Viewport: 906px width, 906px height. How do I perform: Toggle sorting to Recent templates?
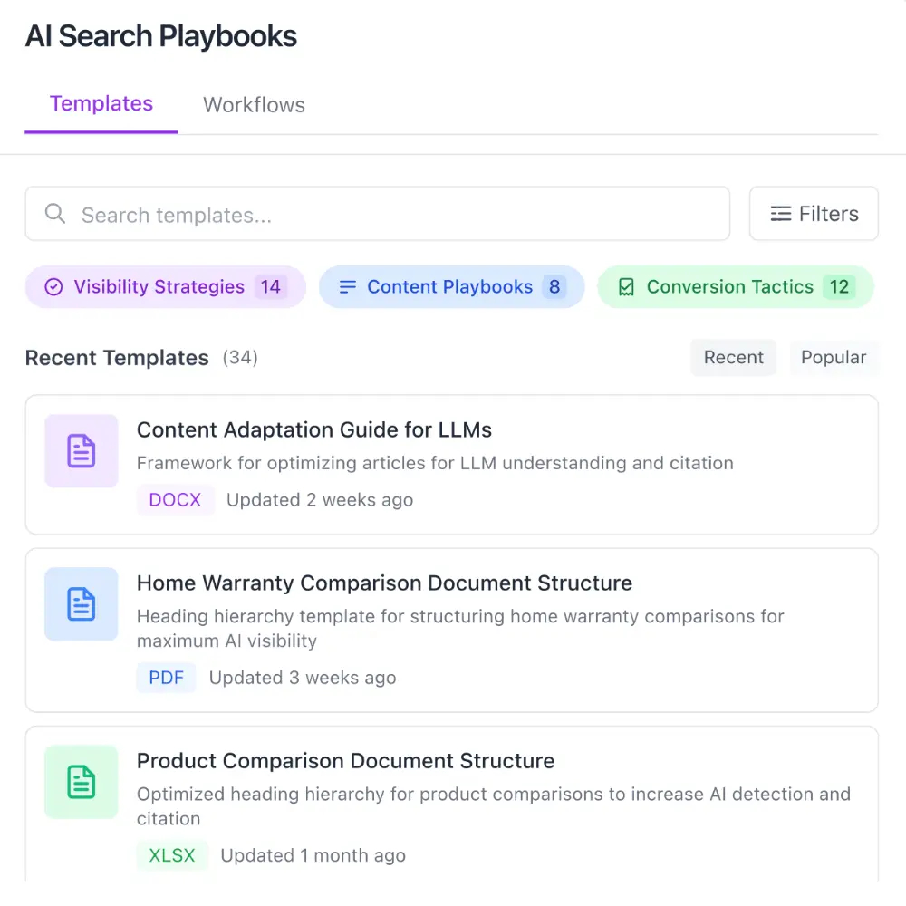733,358
